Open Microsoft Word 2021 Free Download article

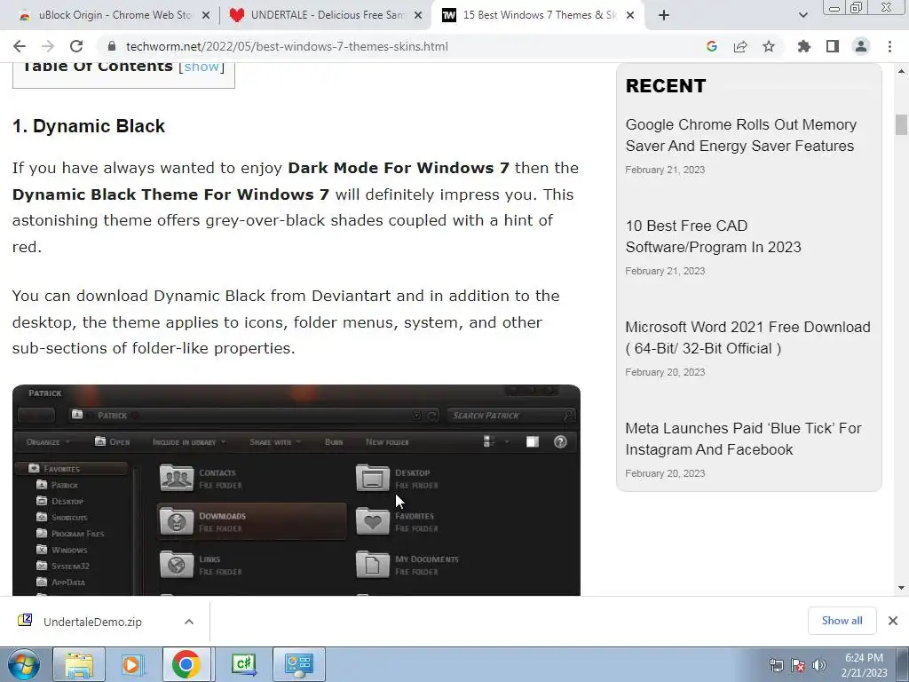[747, 337]
